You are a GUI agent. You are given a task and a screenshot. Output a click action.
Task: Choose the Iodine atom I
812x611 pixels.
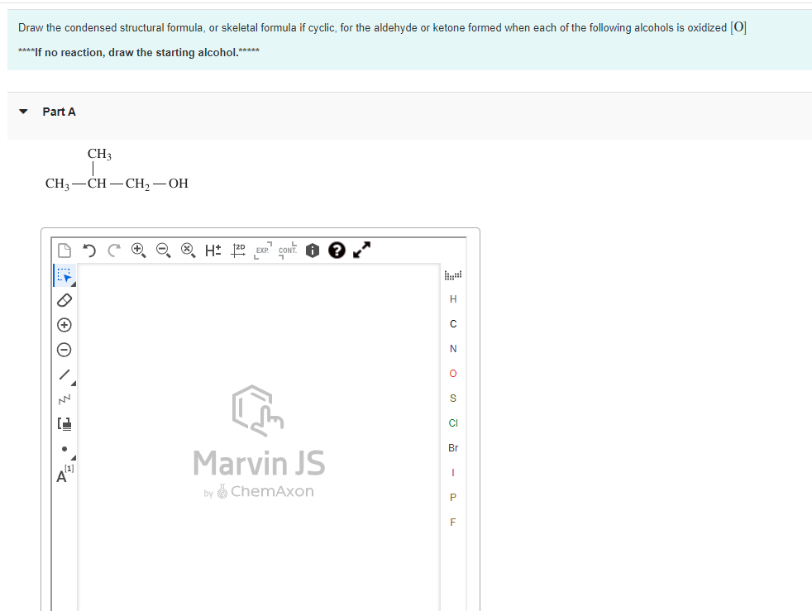click(453, 473)
